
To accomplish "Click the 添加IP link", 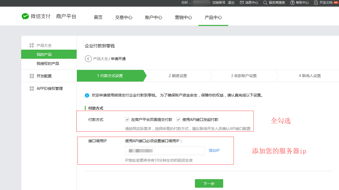I will tap(214, 150).
